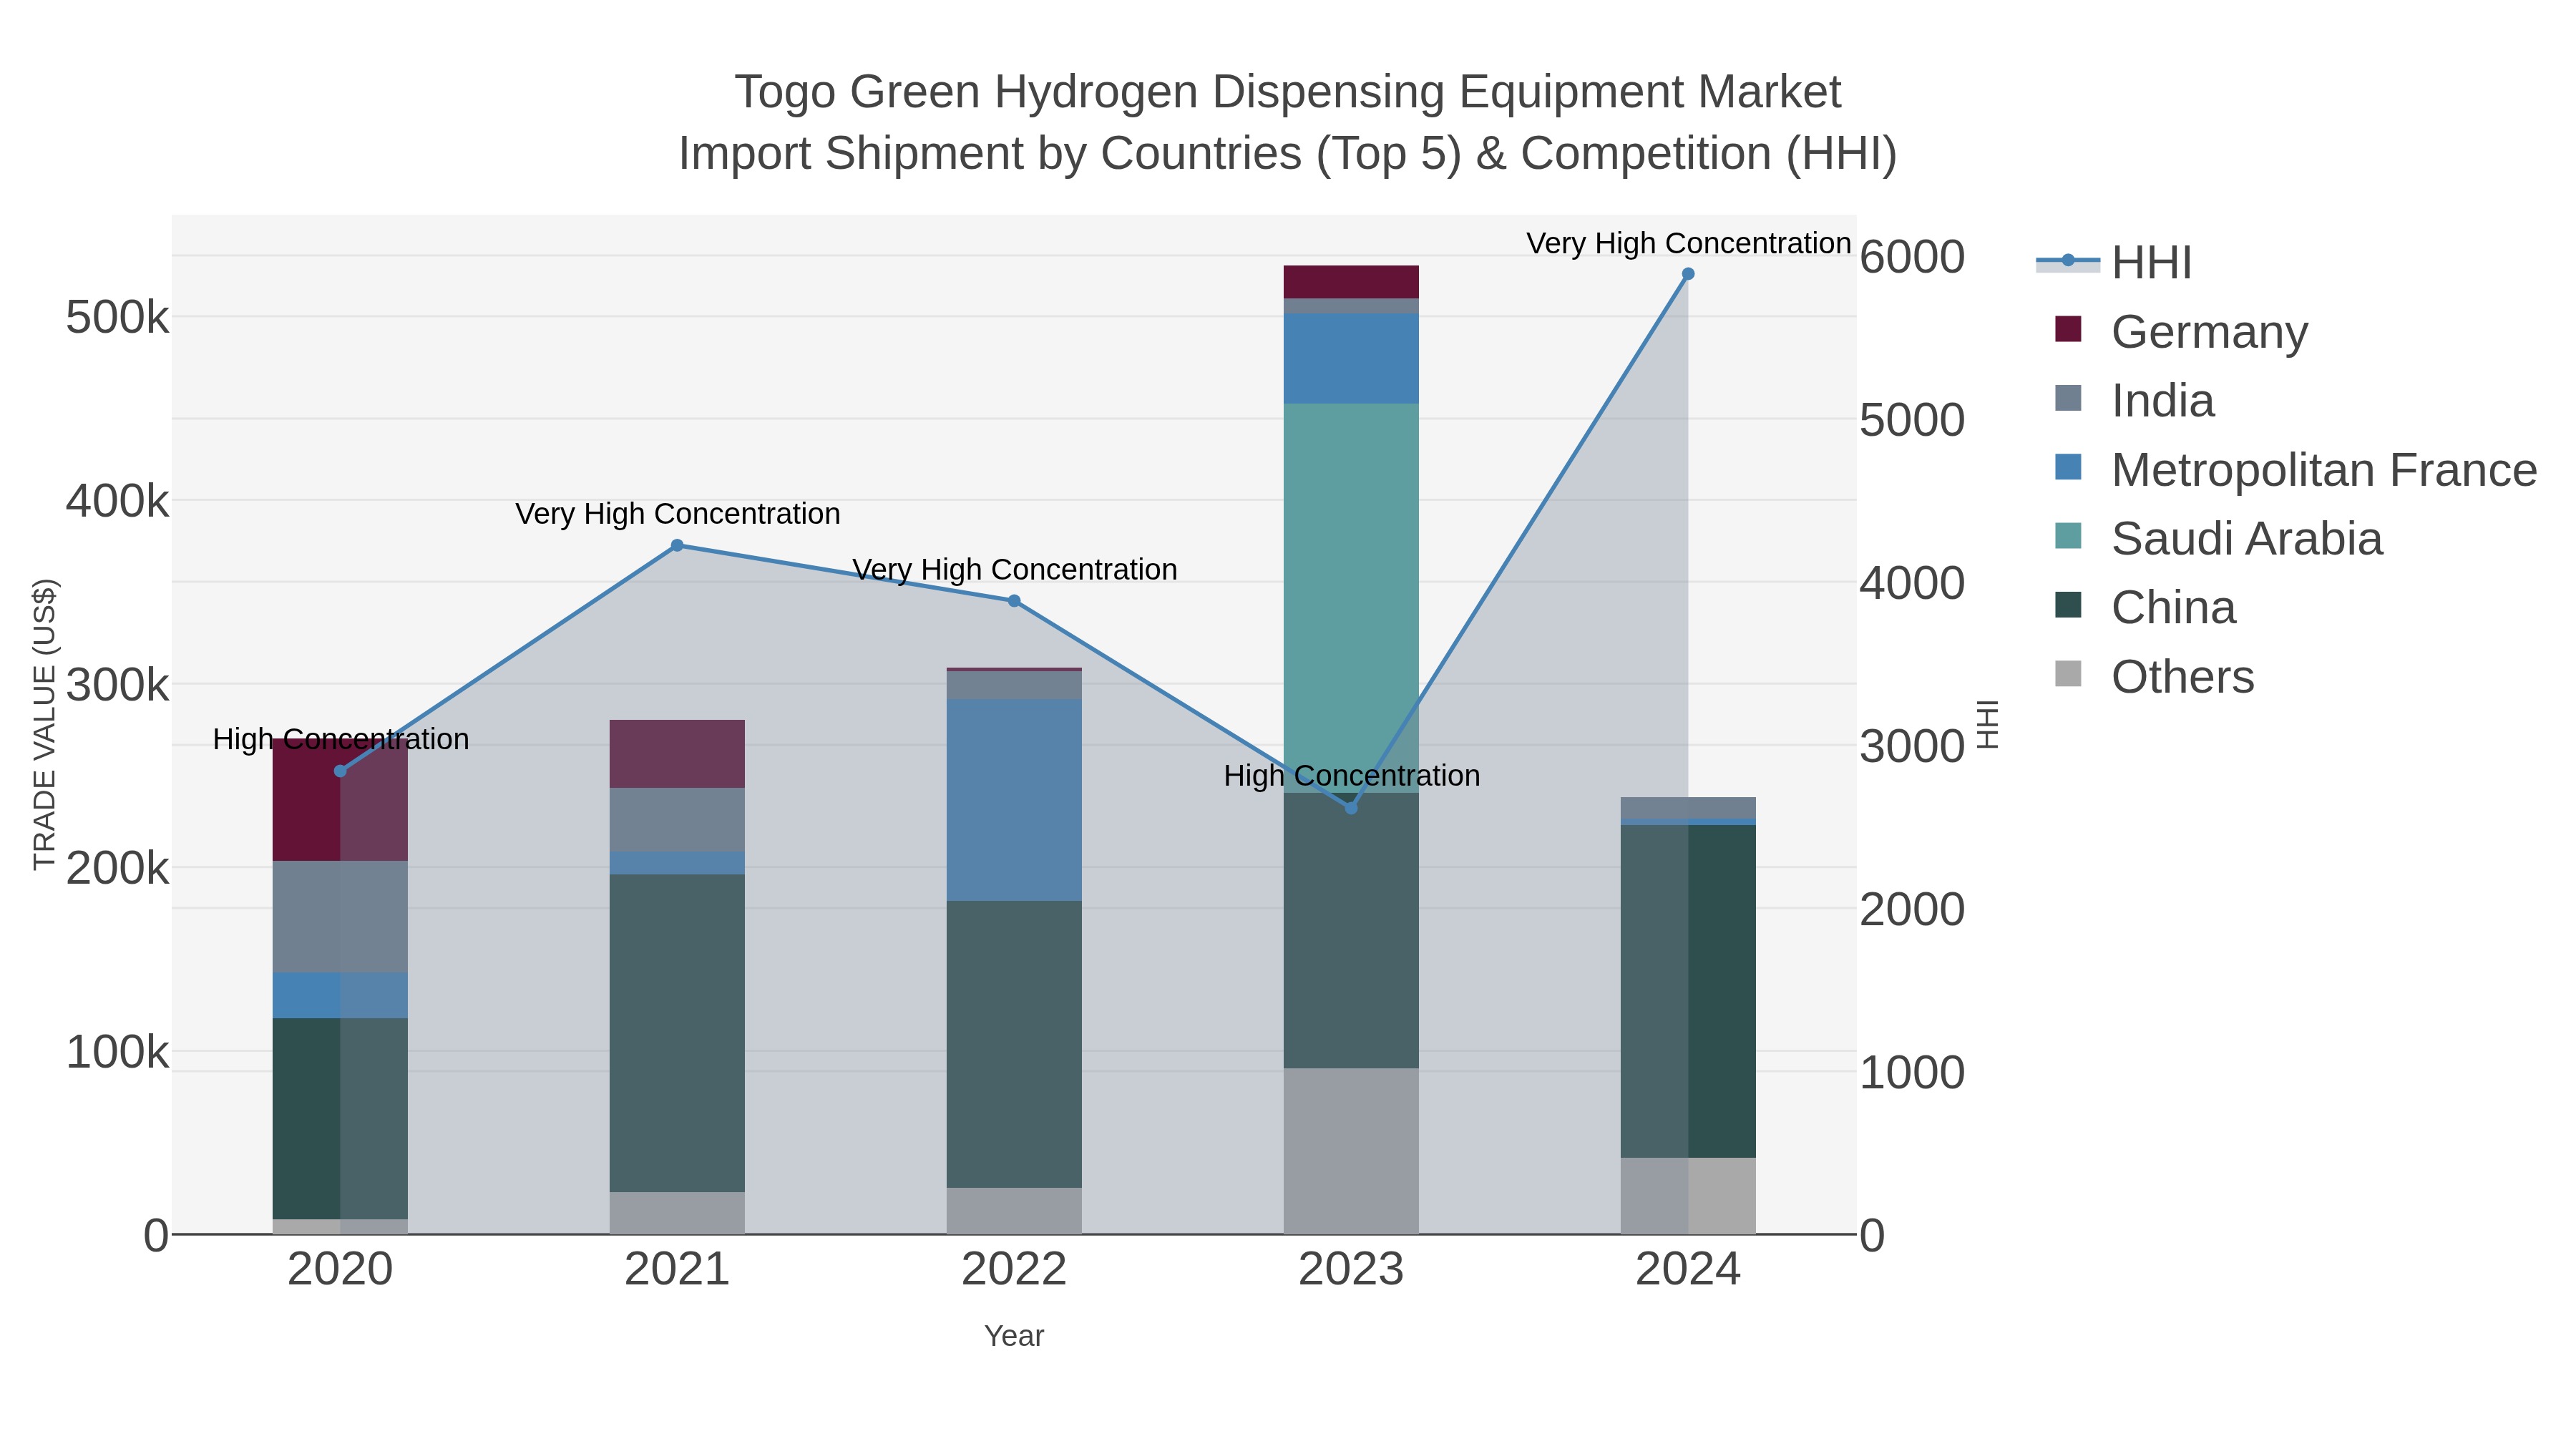This screenshot has width=2576, height=1449.
Task: Click the Saudi Arabia teal legend swatch
Action: [x=2068, y=536]
